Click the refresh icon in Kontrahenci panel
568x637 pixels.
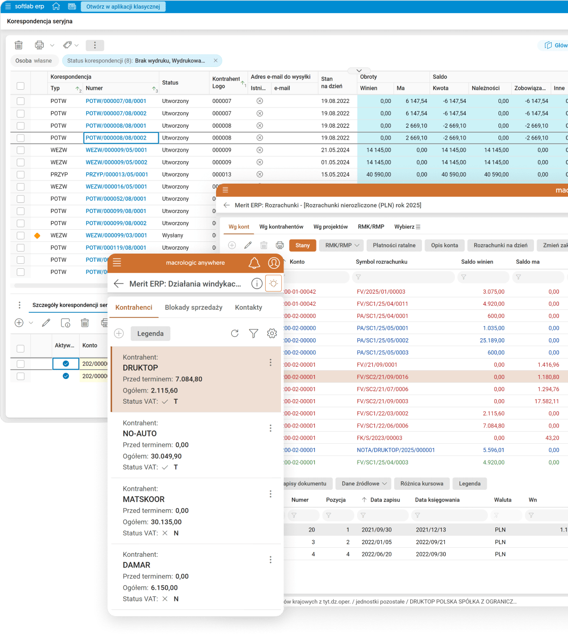234,333
